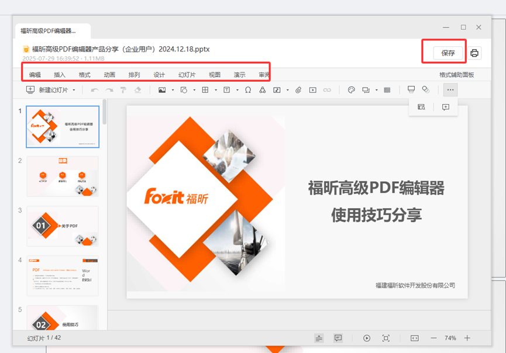Open the 动画 menu tab
Viewport: 506px width, 353px height.
click(x=109, y=75)
